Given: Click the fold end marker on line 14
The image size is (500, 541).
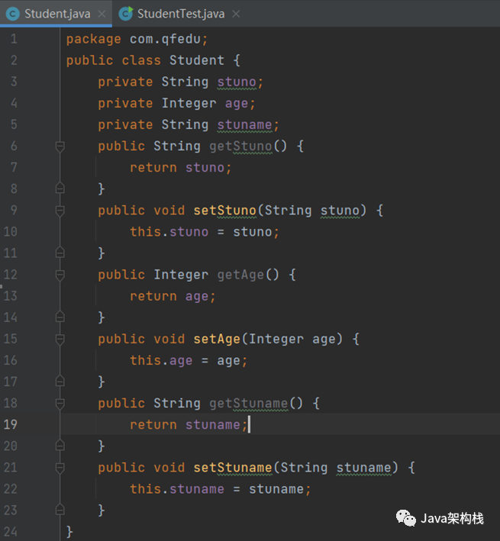Looking at the screenshot, I should coord(60,317).
